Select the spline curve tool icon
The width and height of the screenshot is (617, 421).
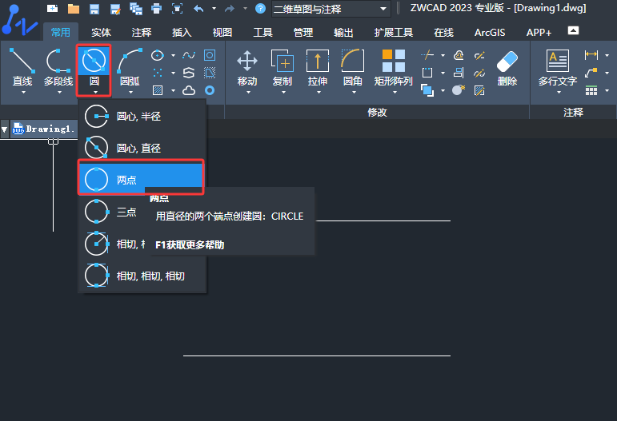click(189, 55)
